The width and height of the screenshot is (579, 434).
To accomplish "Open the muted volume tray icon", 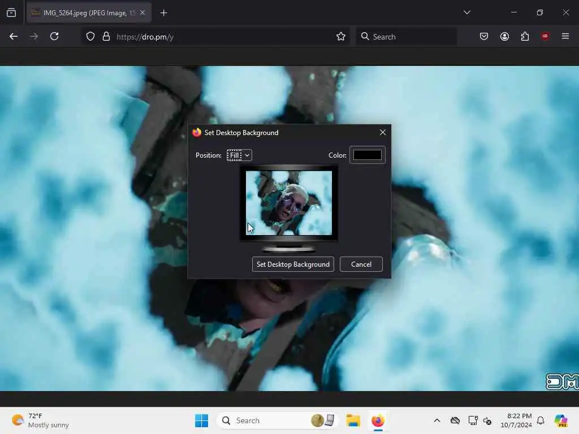I will (x=487, y=420).
